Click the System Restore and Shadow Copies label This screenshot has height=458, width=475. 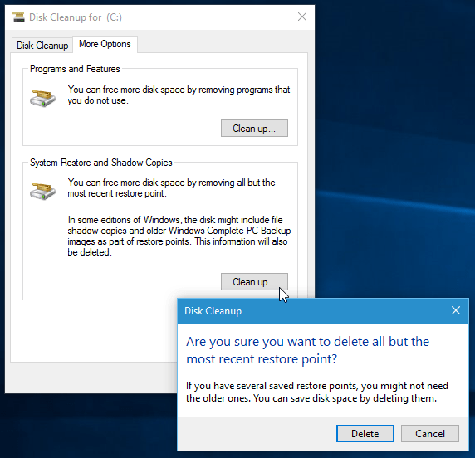(100, 163)
